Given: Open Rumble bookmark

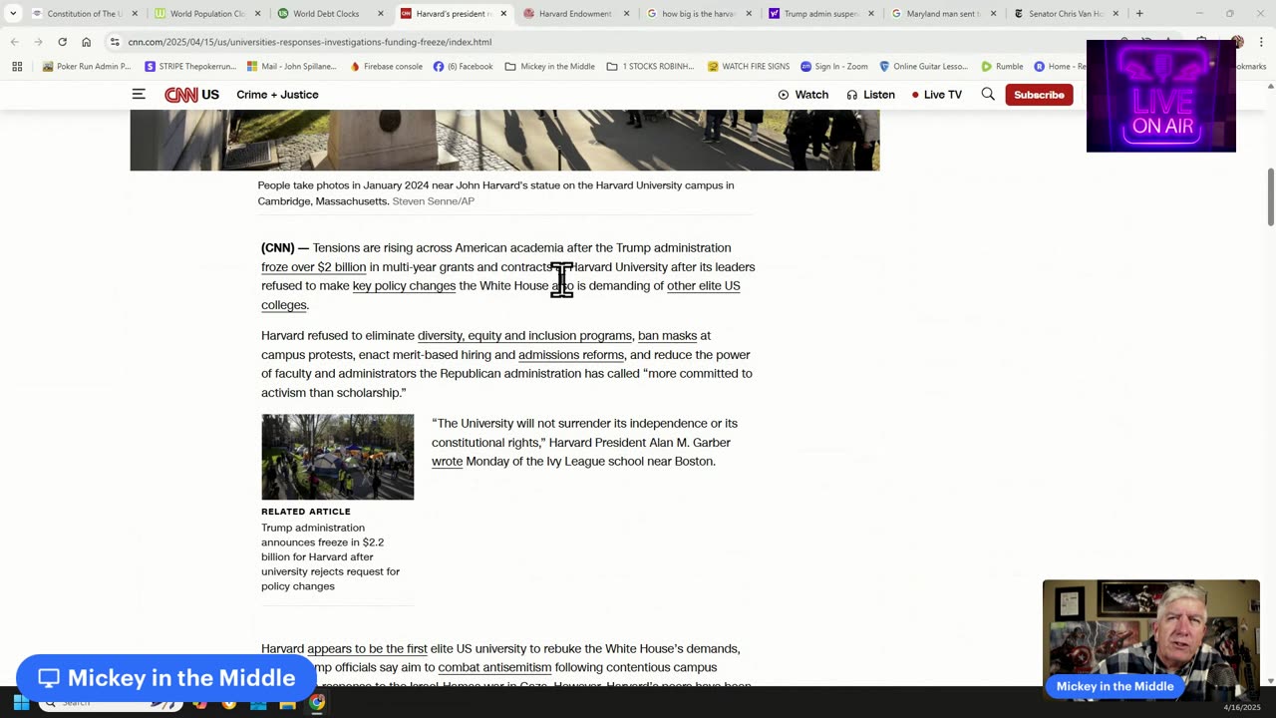Looking at the screenshot, I should 1002,67.
